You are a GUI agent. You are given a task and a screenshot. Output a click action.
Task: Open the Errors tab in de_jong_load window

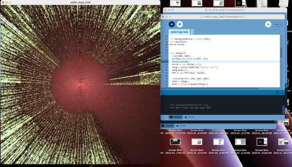click(181, 126)
